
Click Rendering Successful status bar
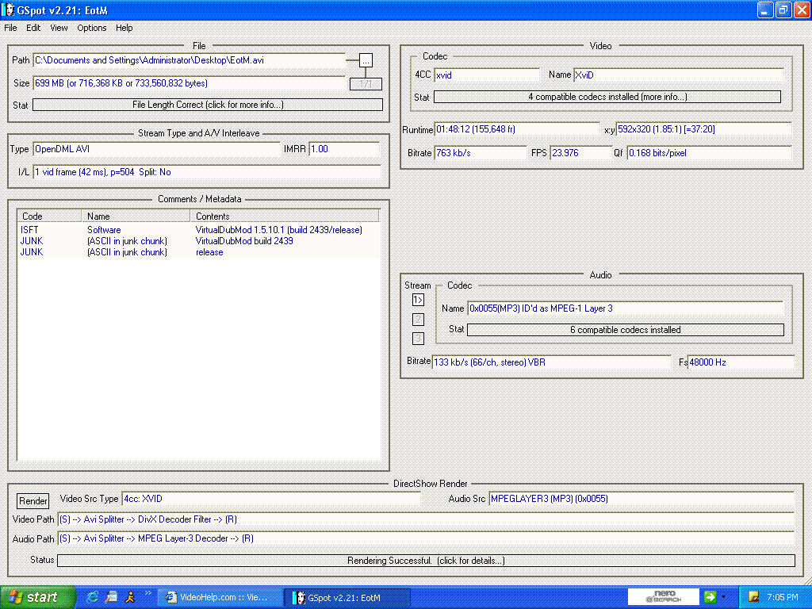point(426,561)
